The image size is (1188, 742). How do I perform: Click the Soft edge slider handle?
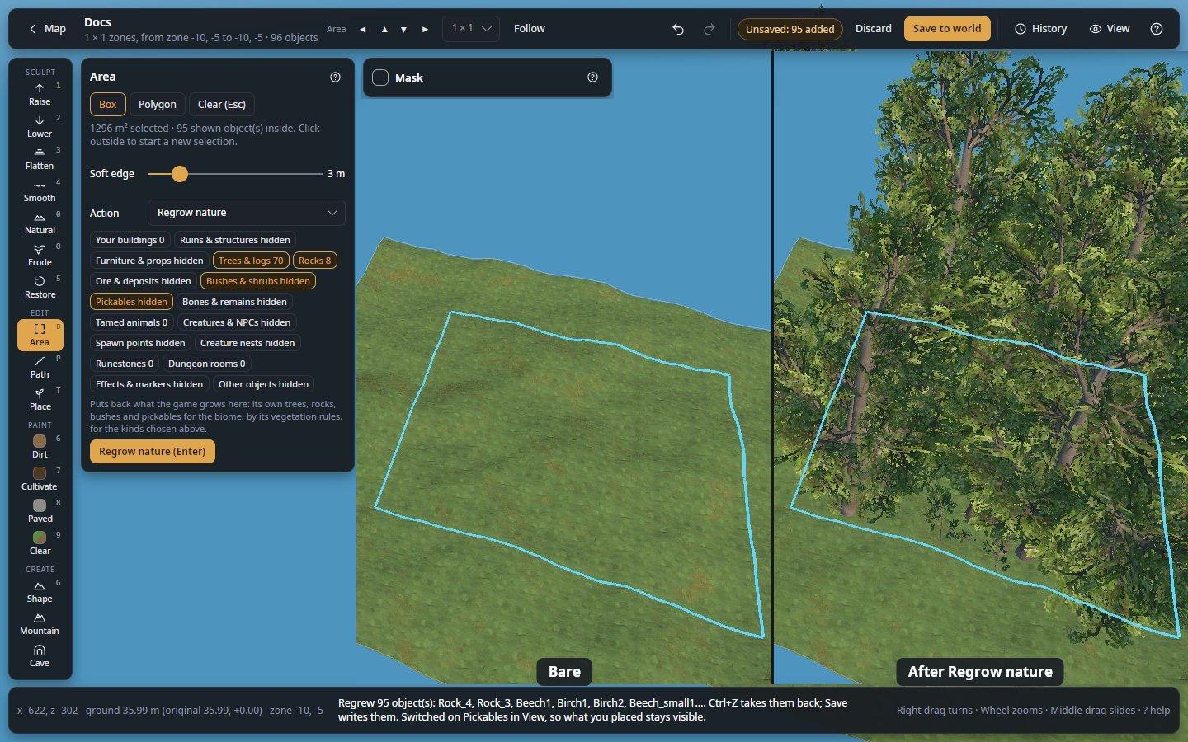[x=180, y=174]
